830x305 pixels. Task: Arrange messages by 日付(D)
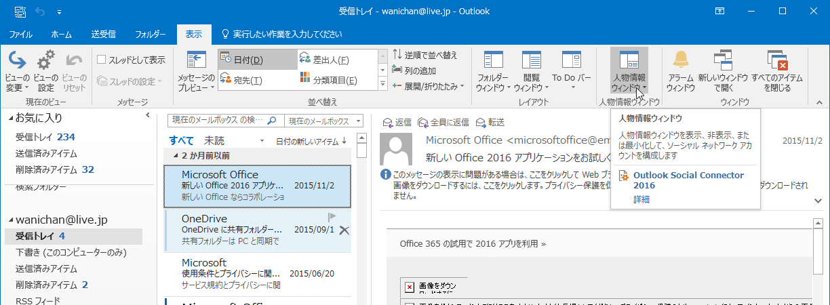point(257,60)
